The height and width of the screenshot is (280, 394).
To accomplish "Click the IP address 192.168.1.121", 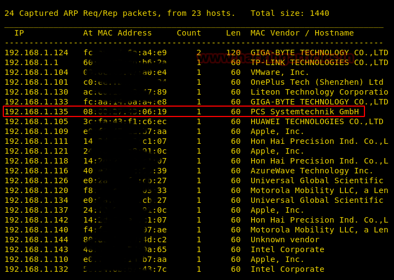I will (37, 151).
